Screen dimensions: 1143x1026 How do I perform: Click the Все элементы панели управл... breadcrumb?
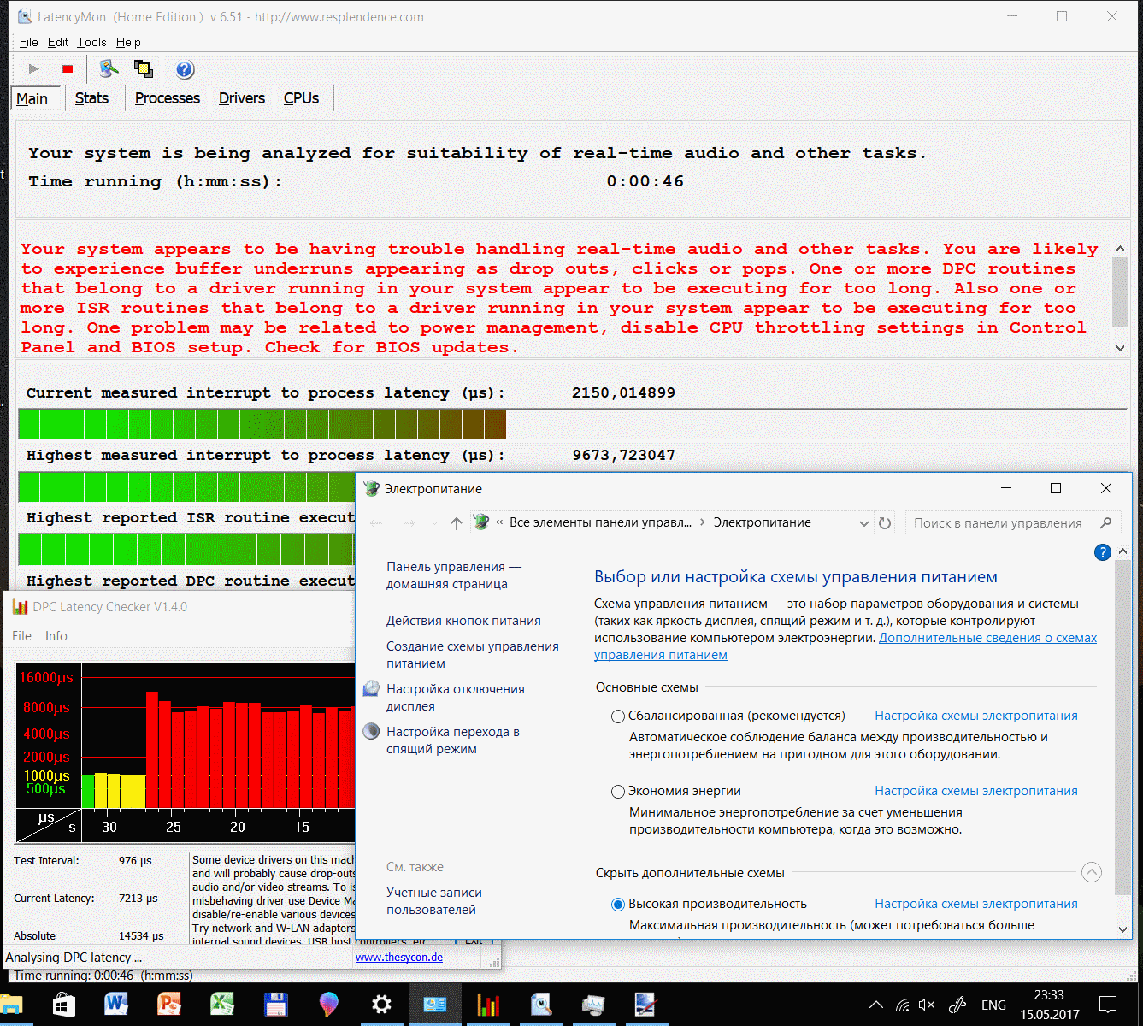click(x=600, y=522)
